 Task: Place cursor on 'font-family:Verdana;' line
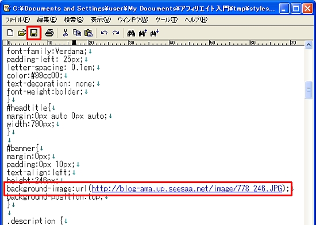(47, 51)
